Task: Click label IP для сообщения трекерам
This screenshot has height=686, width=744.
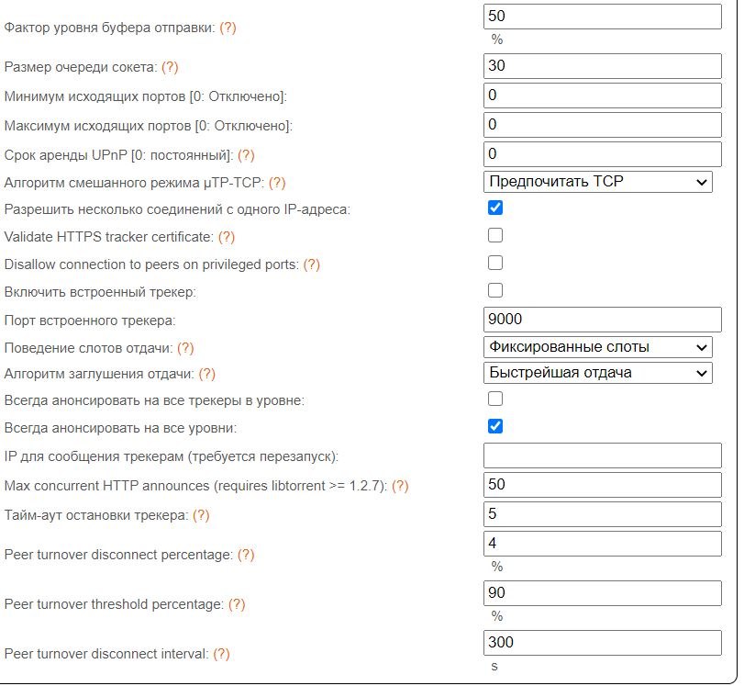Action: 172,456
